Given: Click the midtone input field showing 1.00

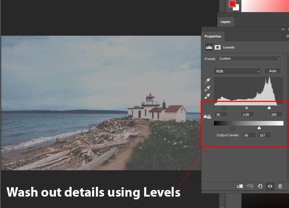Looking at the screenshot, I should (247, 114).
